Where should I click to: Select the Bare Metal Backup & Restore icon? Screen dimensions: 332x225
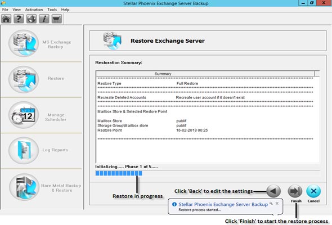(x=24, y=187)
